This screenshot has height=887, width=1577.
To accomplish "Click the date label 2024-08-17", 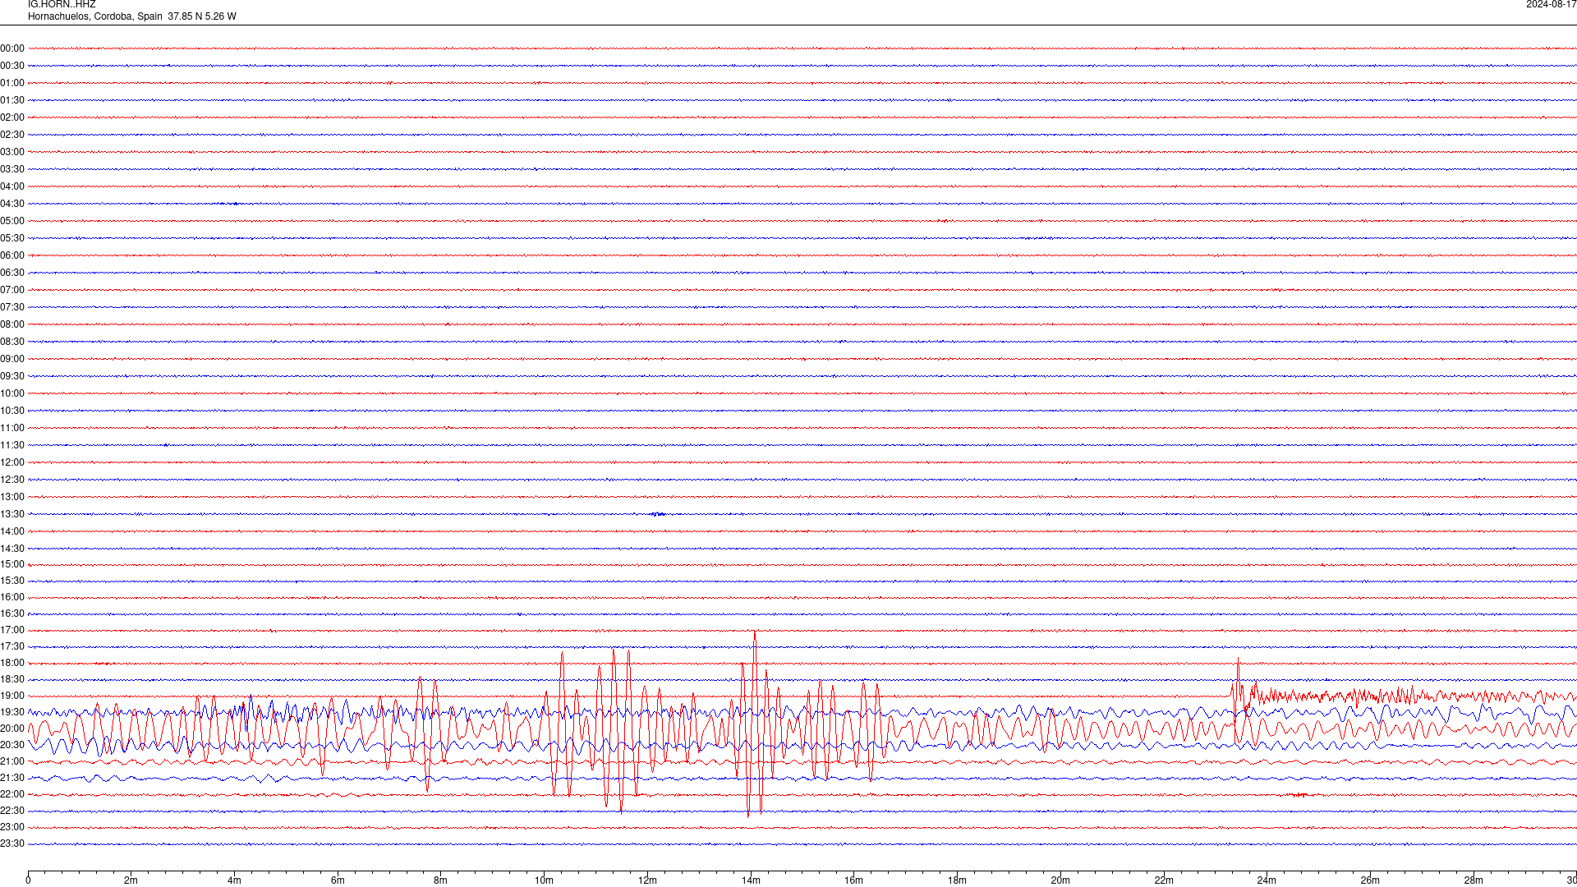I will [x=1551, y=4].
